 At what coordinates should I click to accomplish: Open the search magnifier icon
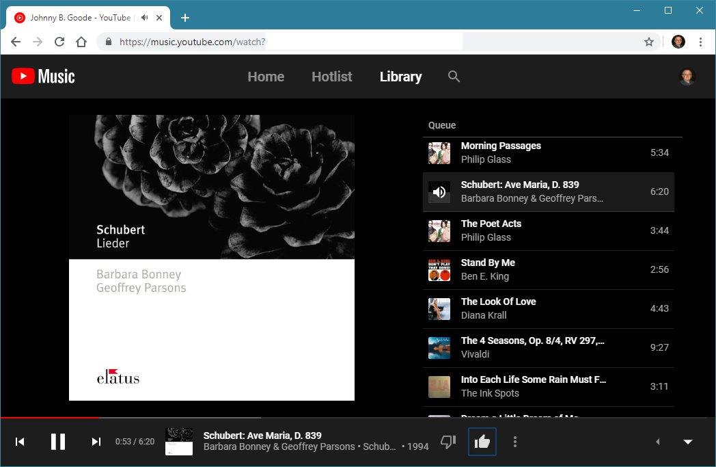coord(454,77)
